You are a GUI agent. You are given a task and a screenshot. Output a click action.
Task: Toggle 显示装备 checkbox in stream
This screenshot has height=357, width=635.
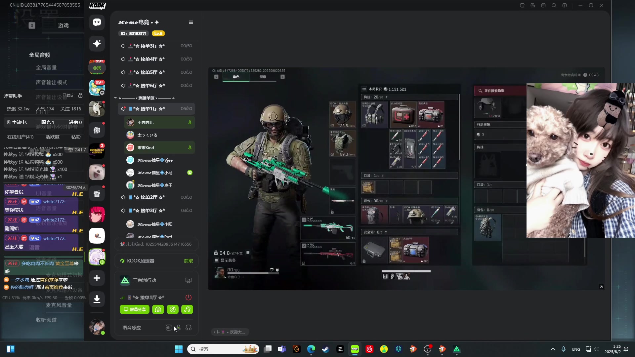pos(216,260)
